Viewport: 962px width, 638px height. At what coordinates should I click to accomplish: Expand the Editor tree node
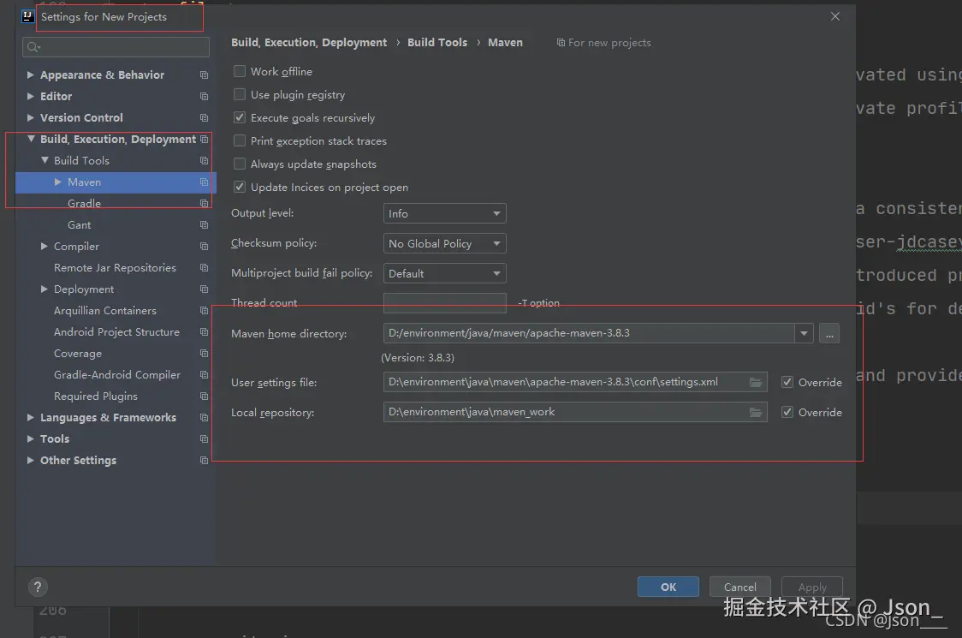click(30, 97)
